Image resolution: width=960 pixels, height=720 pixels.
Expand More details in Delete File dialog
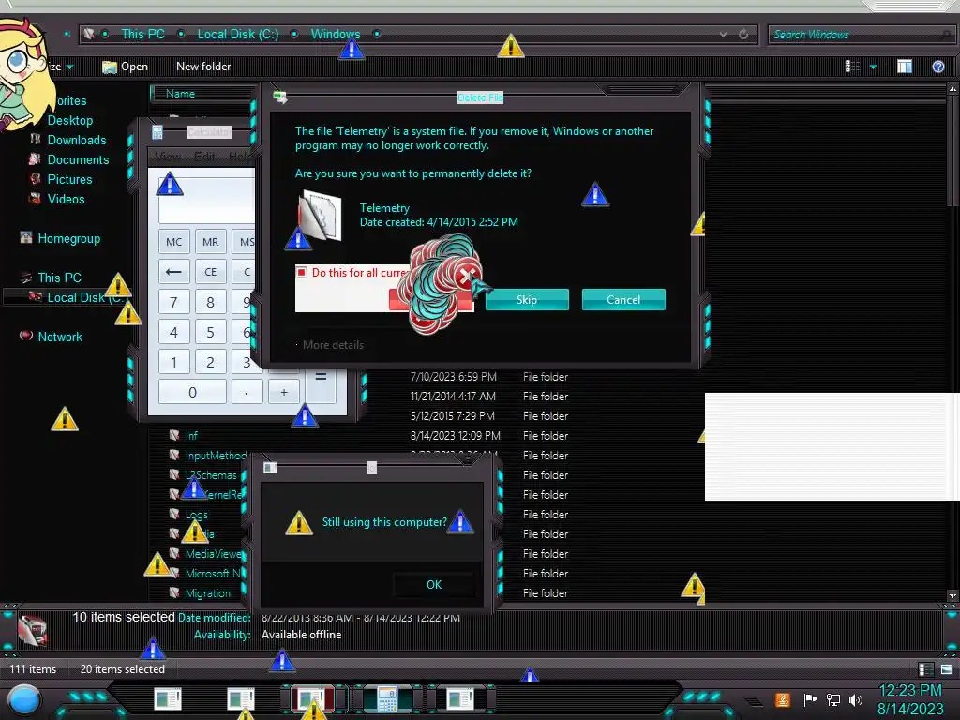pyautogui.click(x=333, y=345)
